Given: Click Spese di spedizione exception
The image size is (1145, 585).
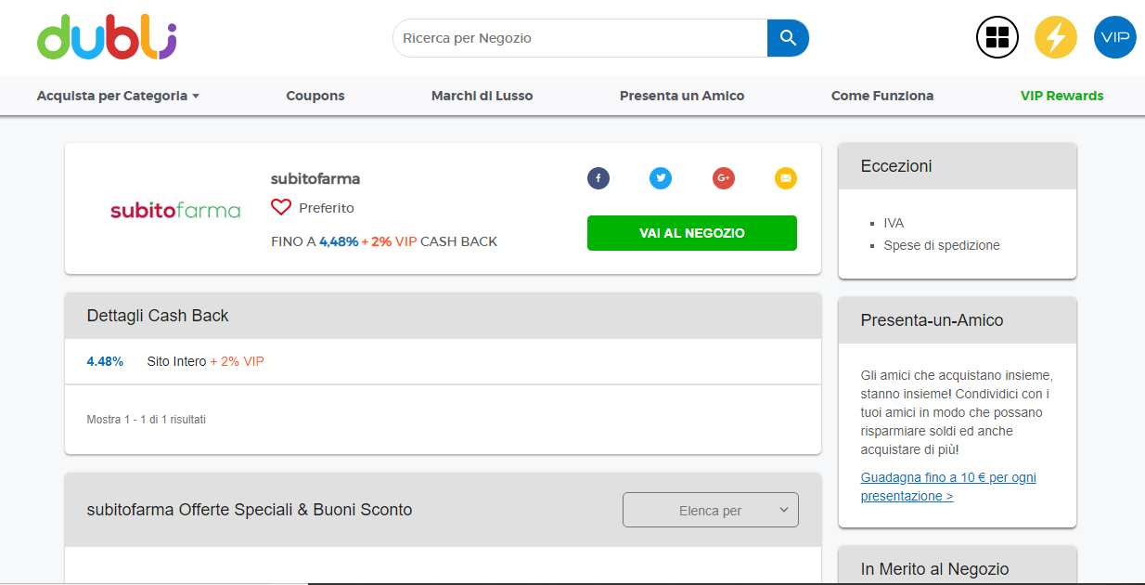Looking at the screenshot, I should pos(942,245).
